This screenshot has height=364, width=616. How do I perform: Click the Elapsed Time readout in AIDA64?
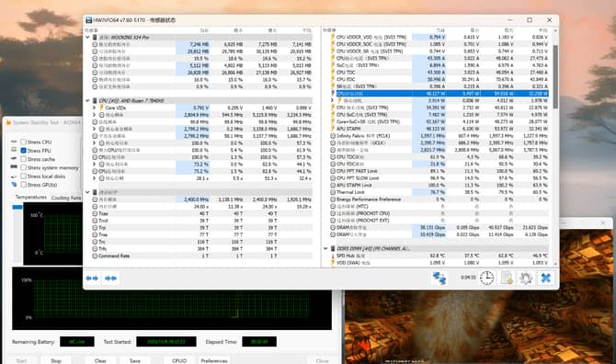(259, 342)
